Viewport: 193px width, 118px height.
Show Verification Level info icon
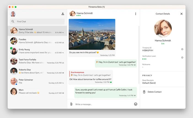182,57
